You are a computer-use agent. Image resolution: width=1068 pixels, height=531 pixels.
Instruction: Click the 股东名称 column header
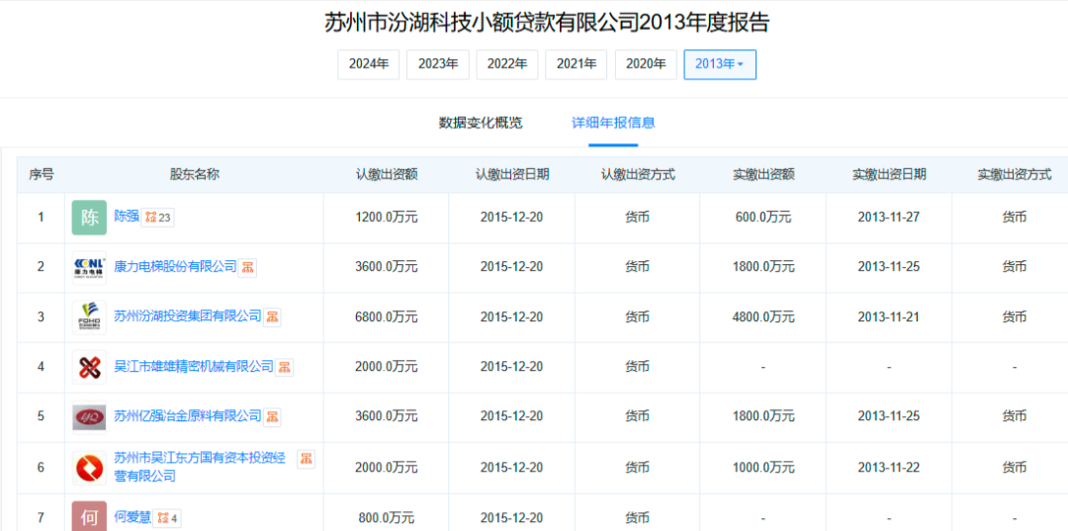[195, 174]
